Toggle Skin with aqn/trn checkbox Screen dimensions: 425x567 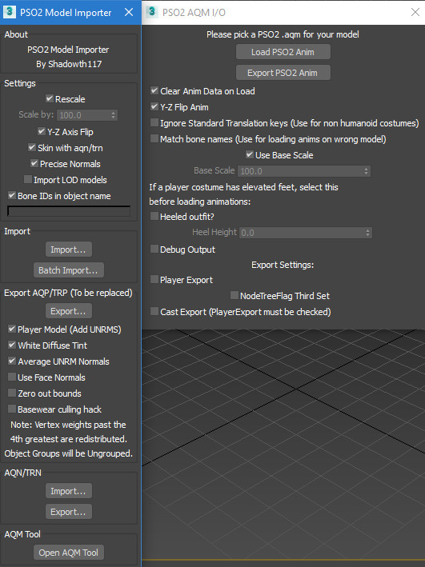[x=32, y=147]
